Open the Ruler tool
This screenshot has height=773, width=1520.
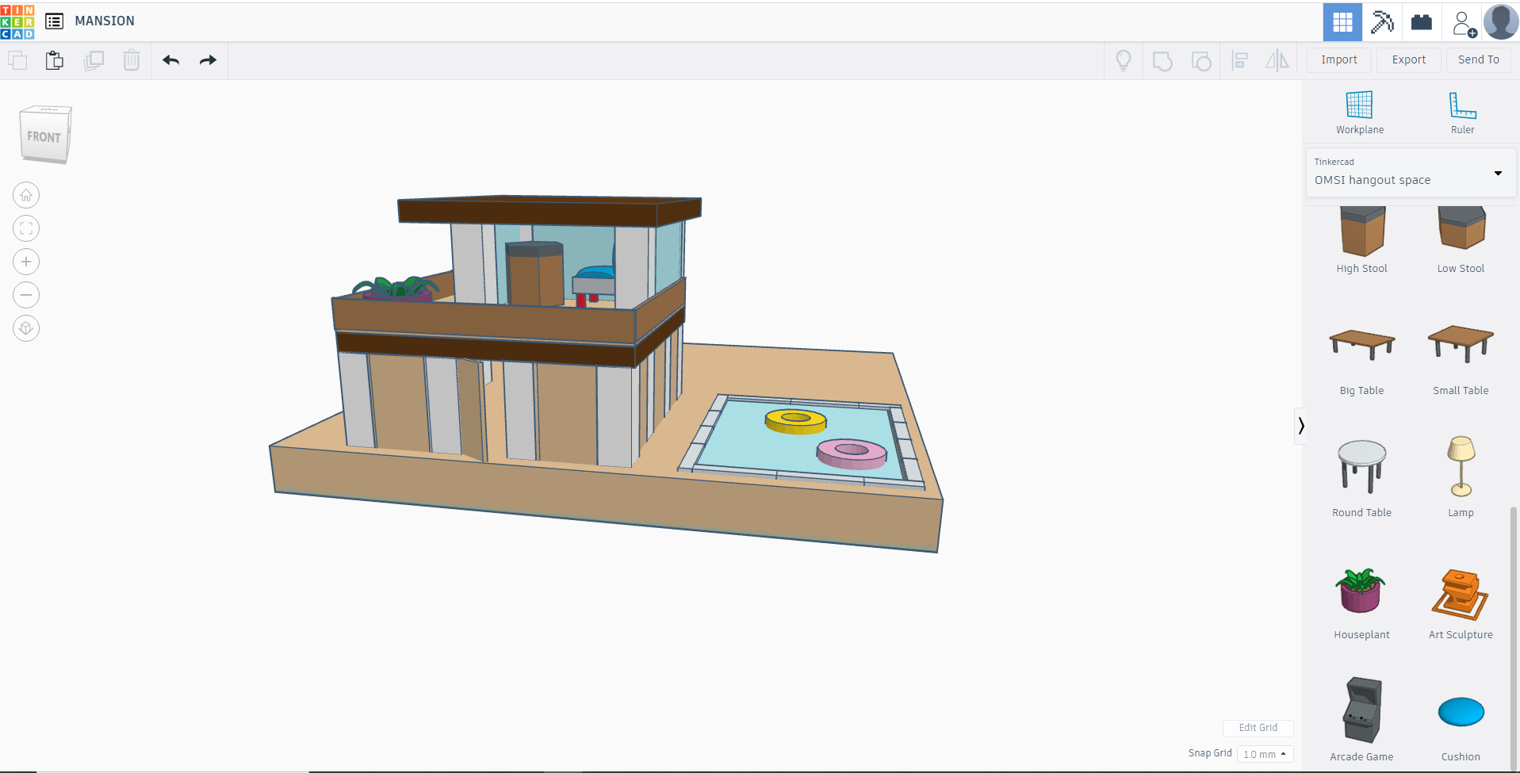tap(1461, 111)
